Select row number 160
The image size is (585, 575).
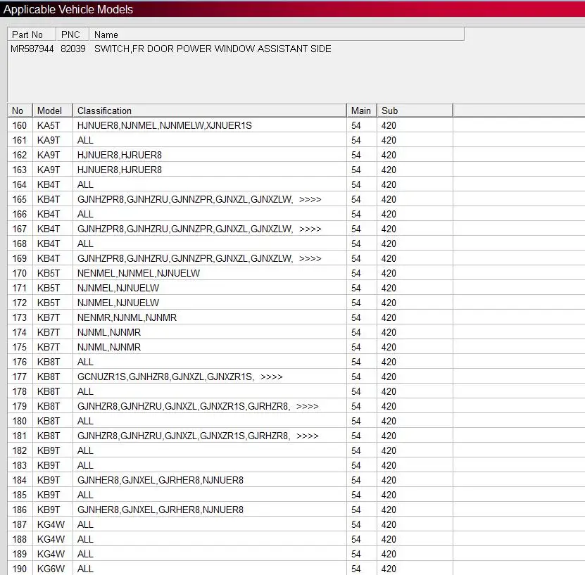click(20, 126)
